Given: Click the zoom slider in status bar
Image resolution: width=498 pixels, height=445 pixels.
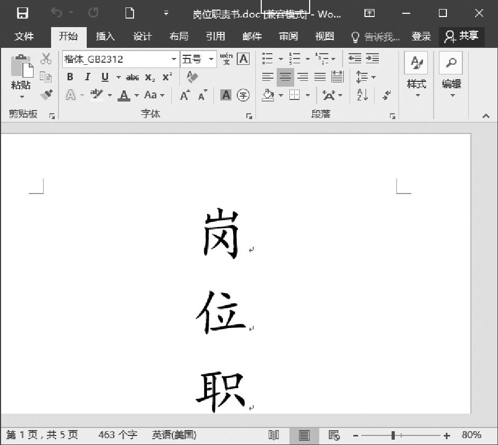Looking at the screenshot, I should 394,435.
